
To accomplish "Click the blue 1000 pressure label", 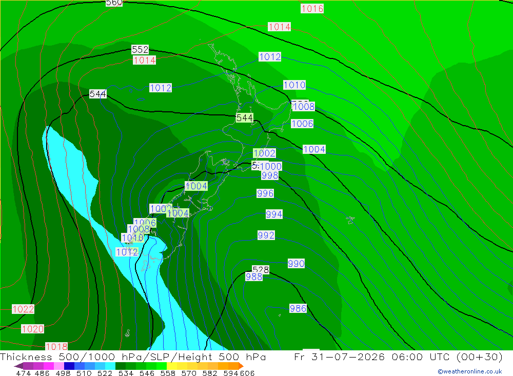I will pos(271,166).
